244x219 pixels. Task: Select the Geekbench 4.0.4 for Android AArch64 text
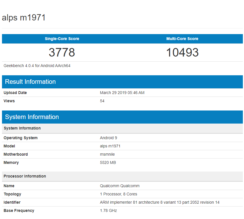tap(37, 66)
